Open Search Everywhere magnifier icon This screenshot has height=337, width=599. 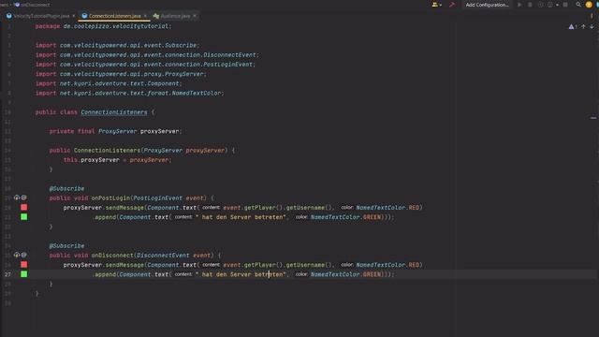578,5
